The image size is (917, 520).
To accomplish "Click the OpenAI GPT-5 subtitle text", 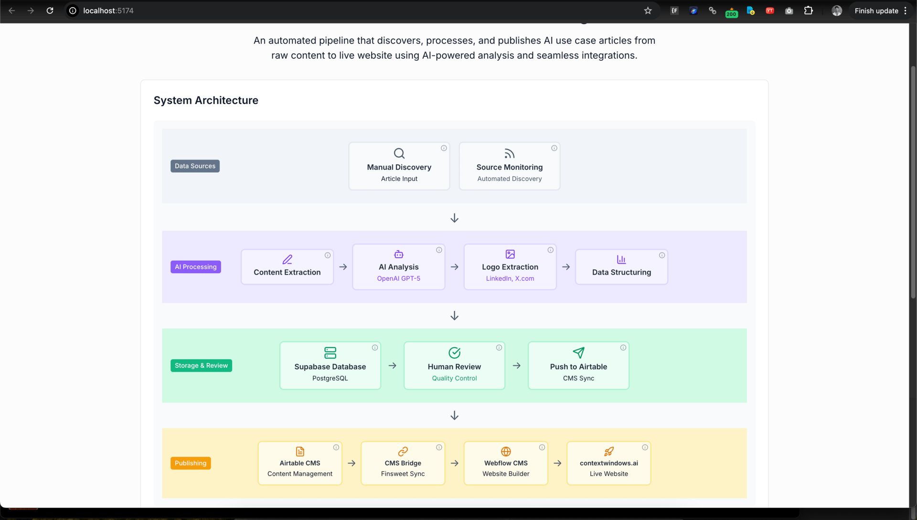I will coord(399,279).
